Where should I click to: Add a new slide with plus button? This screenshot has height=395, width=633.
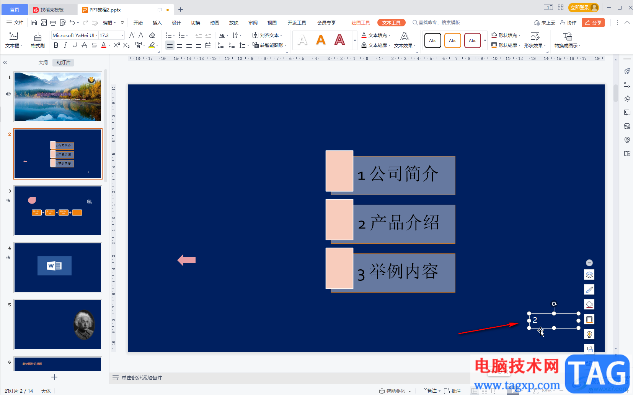[54, 377]
